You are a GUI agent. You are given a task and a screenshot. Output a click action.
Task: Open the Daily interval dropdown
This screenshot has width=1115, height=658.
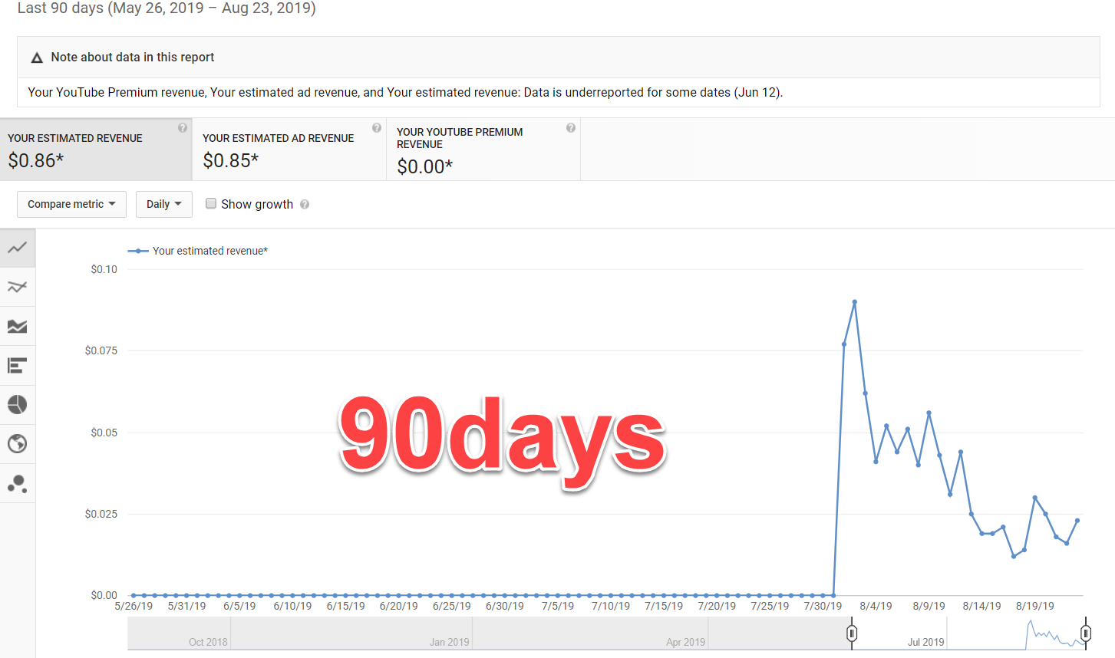(163, 204)
